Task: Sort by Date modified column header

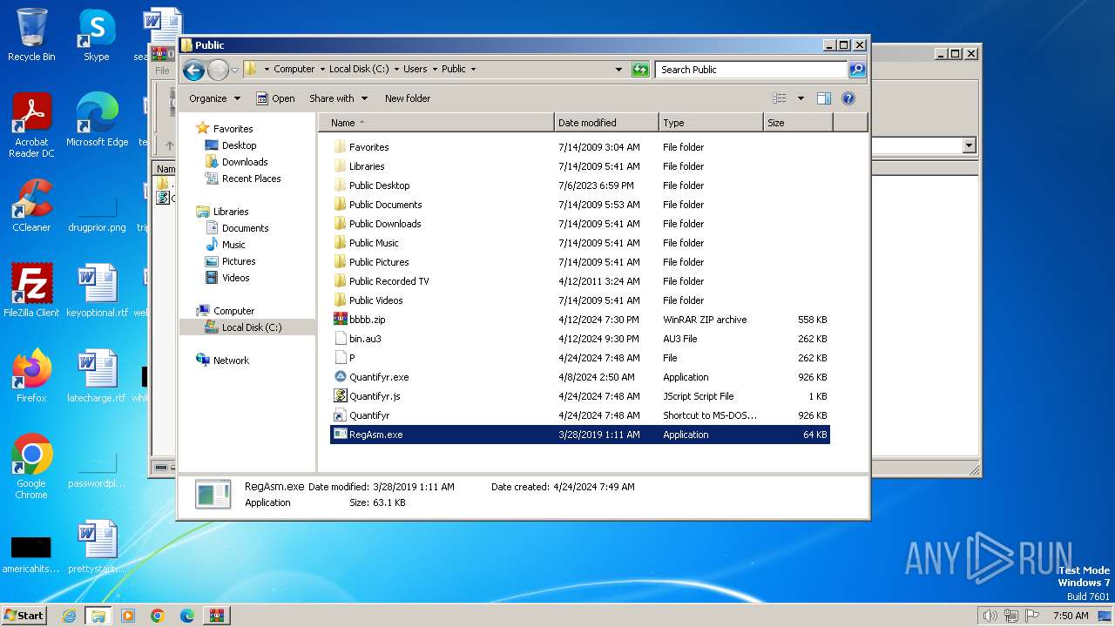Action: point(606,123)
